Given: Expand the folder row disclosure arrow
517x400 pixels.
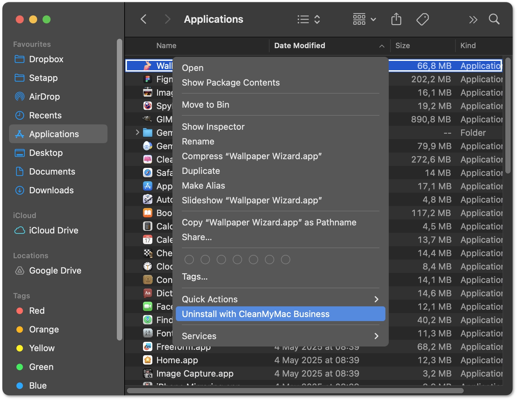Looking at the screenshot, I should click(x=137, y=132).
